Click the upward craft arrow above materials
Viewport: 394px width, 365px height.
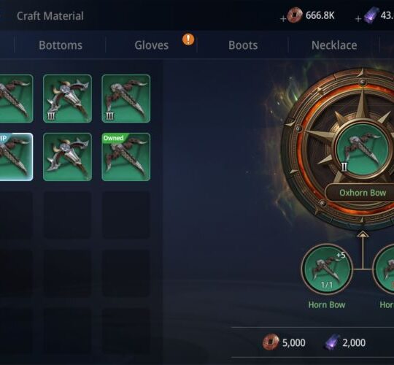(x=363, y=234)
